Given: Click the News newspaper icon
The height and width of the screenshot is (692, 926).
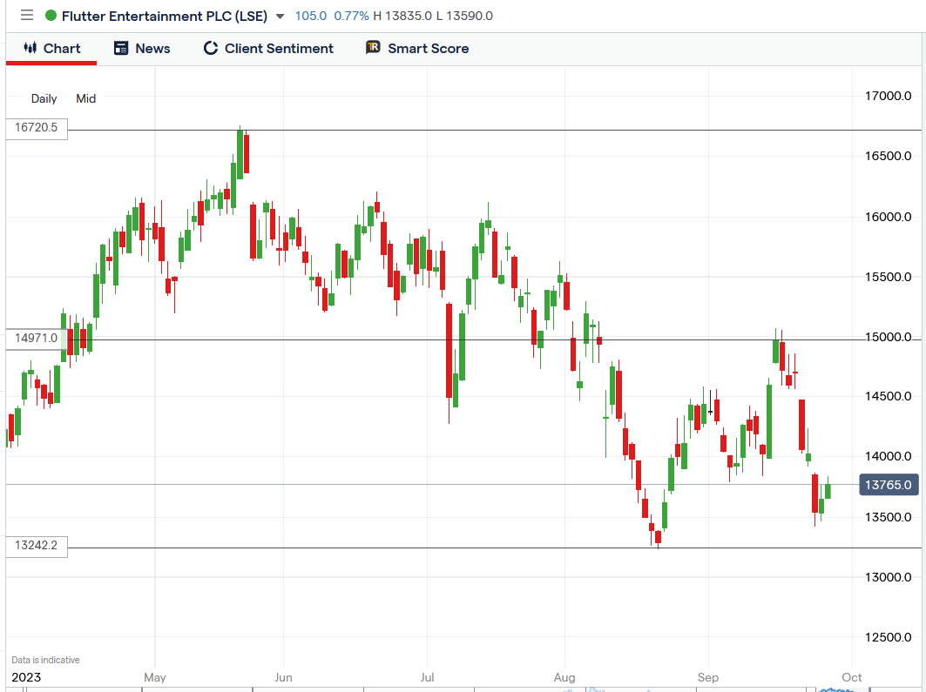Looking at the screenshot, I should pos(121,49).
